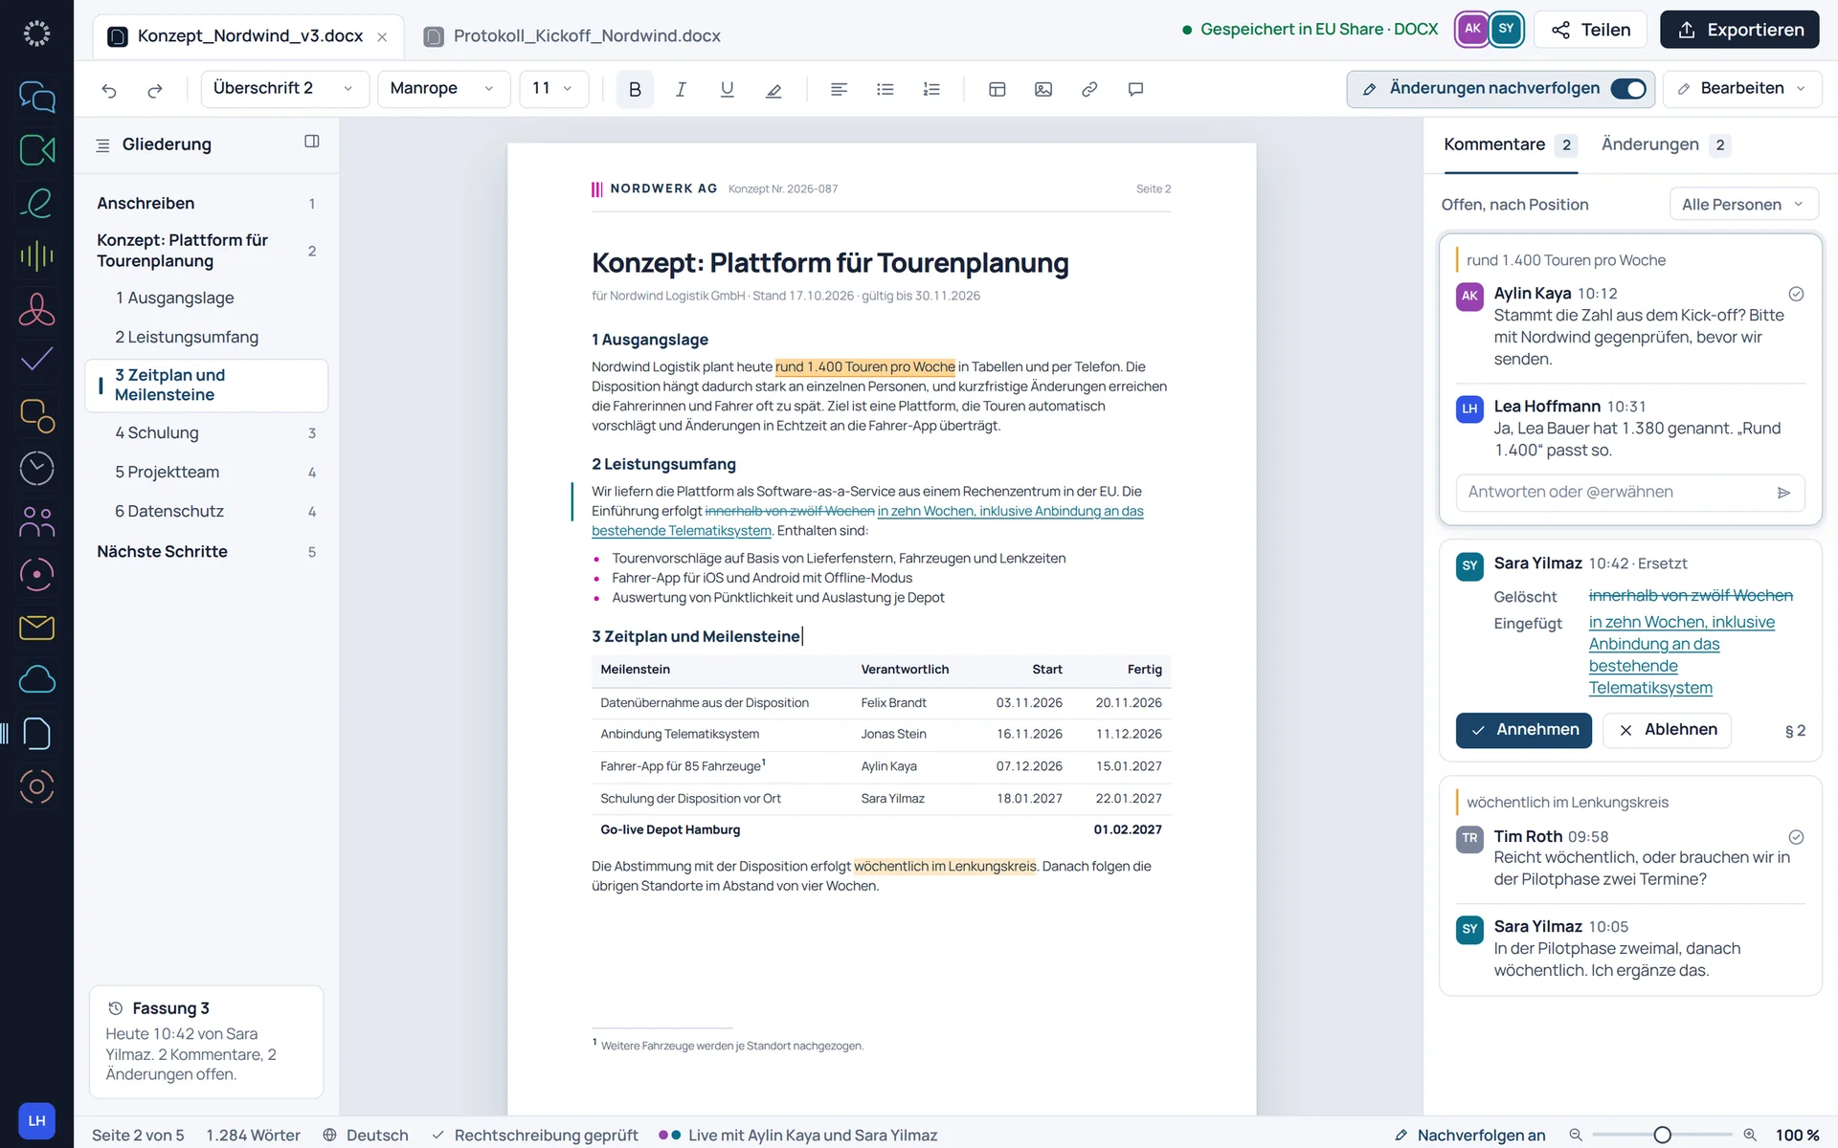1838x1148 pixels.
Task: Redo the last action
Action: (x=155, y=89)
